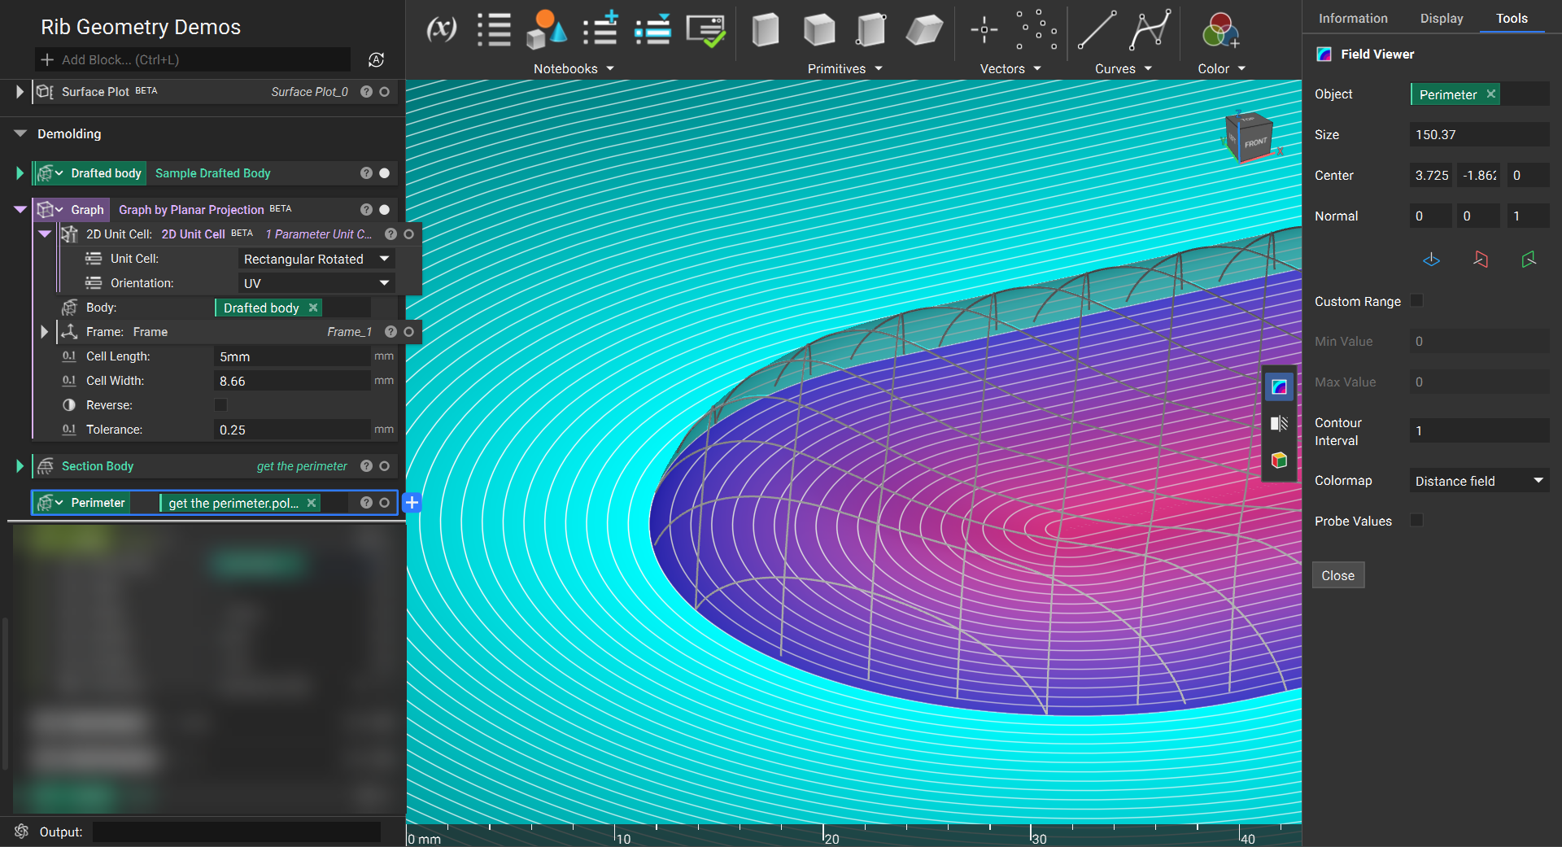Collapse the Demolding section
The height and width of the screenshot is (847, 1562).
tap(20, 133)
